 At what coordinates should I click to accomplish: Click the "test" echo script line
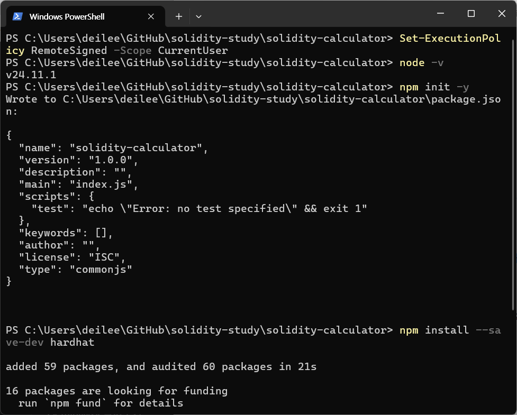click(199, 209)
